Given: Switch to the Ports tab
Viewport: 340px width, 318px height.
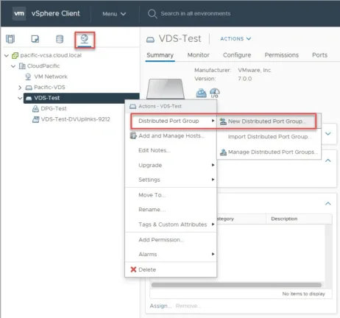Looking at the screenshot, I should click(x=319, y=55).
